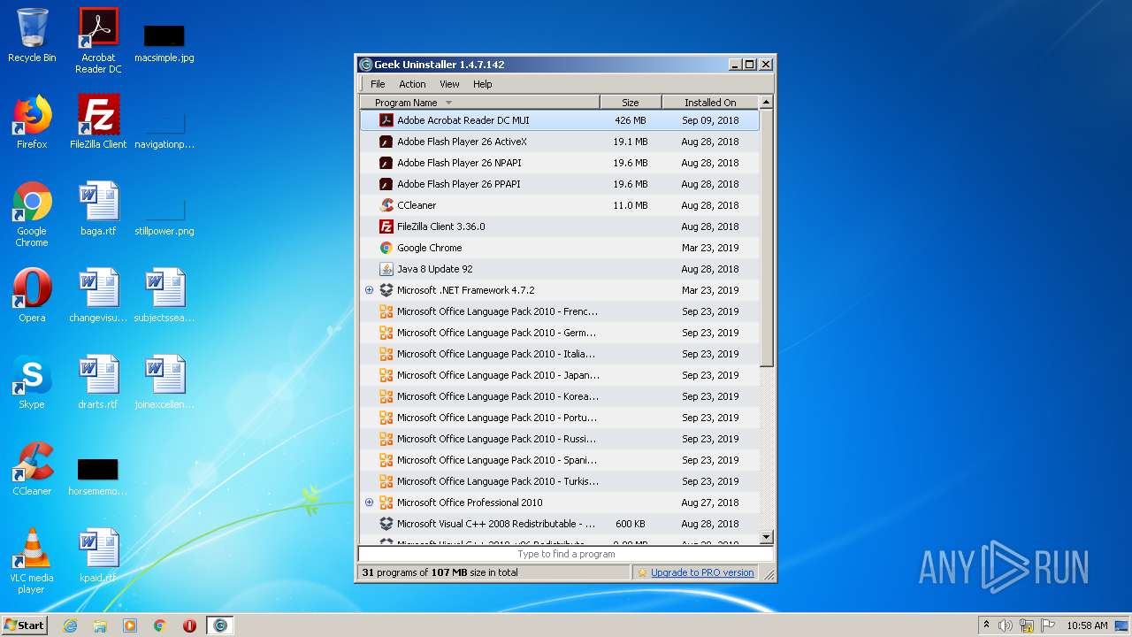
Task: Click FileZilla Client 3.36.0 list icon
Action: [386, 226]
